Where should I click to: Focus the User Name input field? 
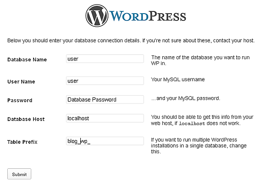105,81
